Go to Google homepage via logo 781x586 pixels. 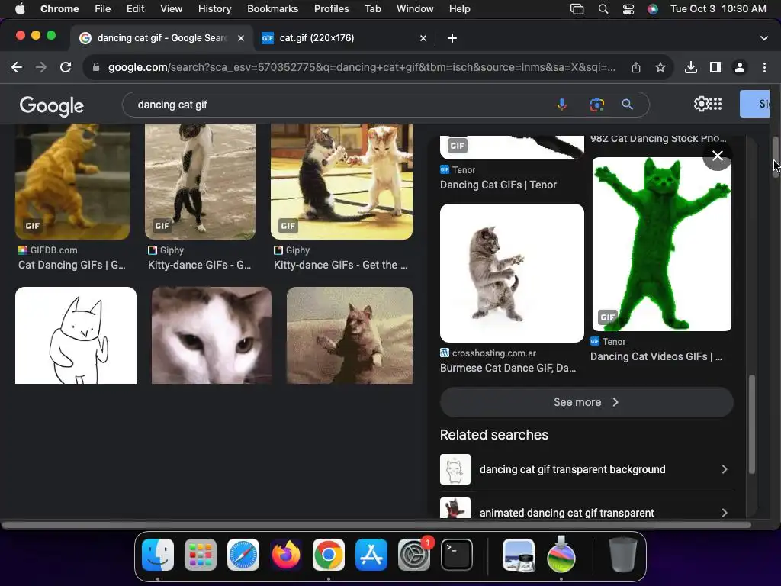click(x=52, y=105)
